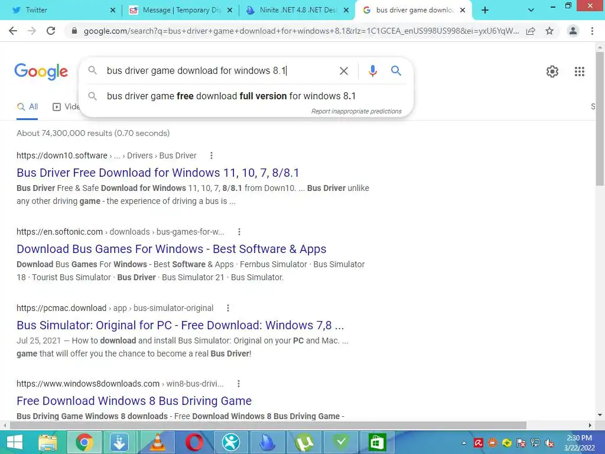
Task: Open options for the down10.software result
Action: click(x=211, y=155)
